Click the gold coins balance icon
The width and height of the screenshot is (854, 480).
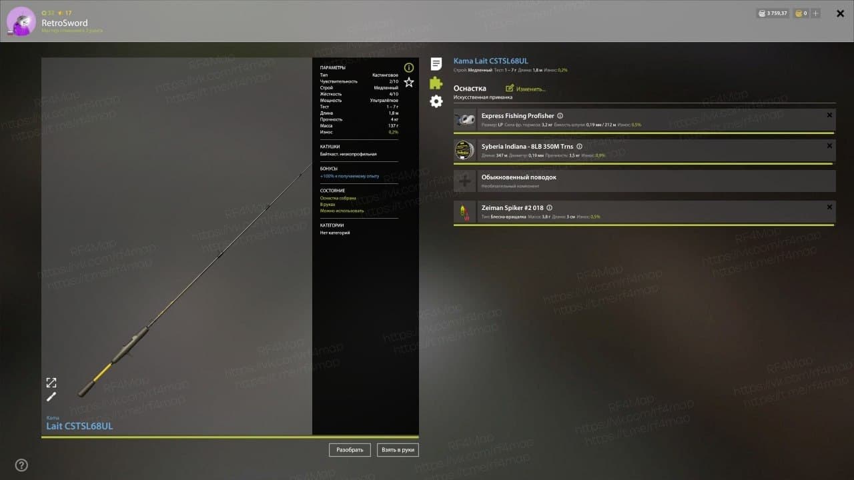pos(797,13)
